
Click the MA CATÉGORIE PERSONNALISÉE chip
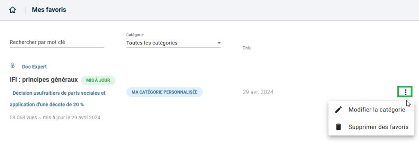[x=164, y=92]
